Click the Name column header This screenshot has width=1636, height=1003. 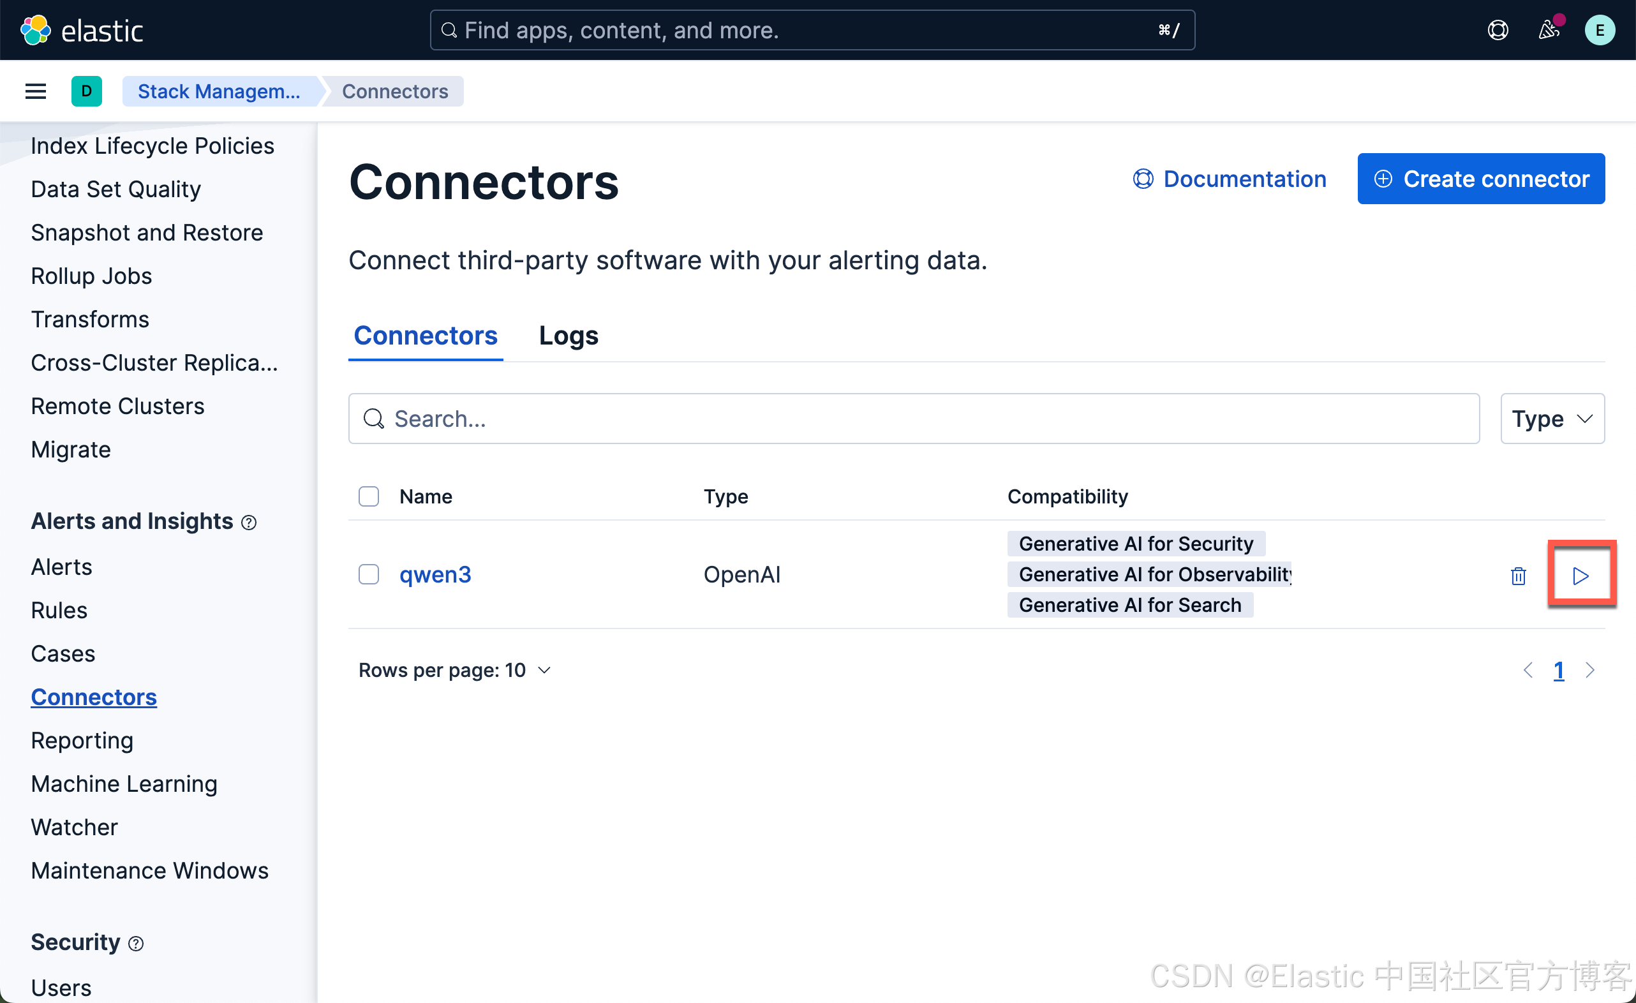tap(426, 496)
